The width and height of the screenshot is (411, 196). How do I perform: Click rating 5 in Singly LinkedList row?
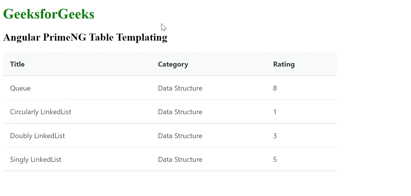(275, 159)
